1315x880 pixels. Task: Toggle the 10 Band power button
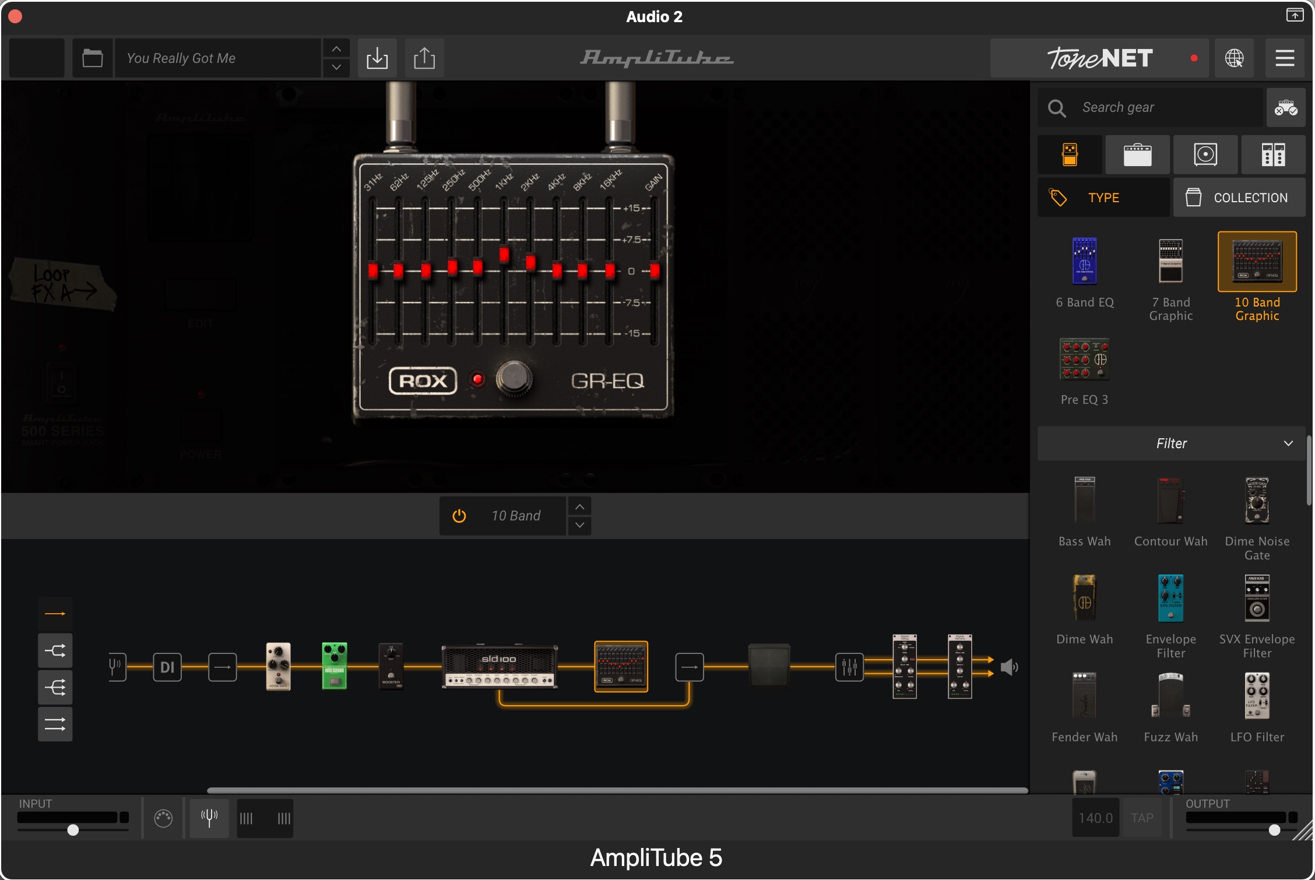459,516
